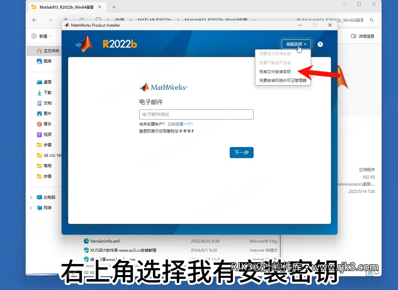This screenshot has height=290, width=398.
Task: Select 我有文件安装密钥 menu option
Action: click(x=275, y=72)
